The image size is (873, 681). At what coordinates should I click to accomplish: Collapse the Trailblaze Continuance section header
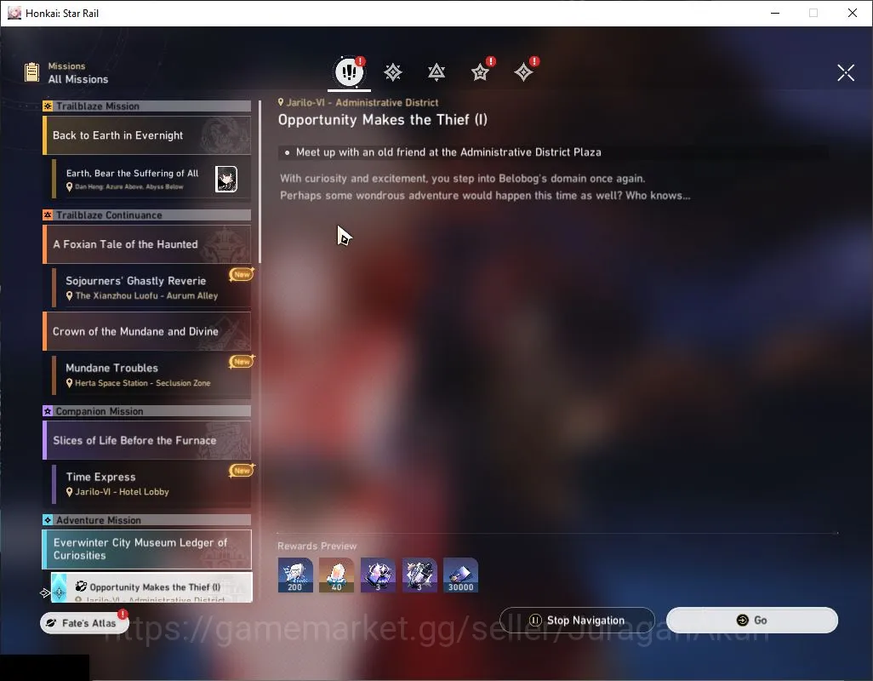coord(147,215)
